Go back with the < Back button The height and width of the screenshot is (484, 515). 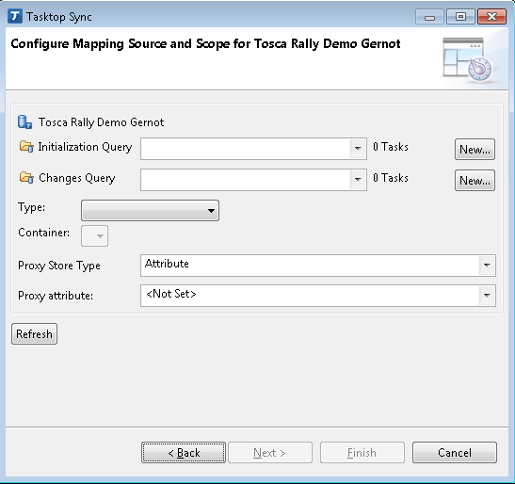click(184, 453)
